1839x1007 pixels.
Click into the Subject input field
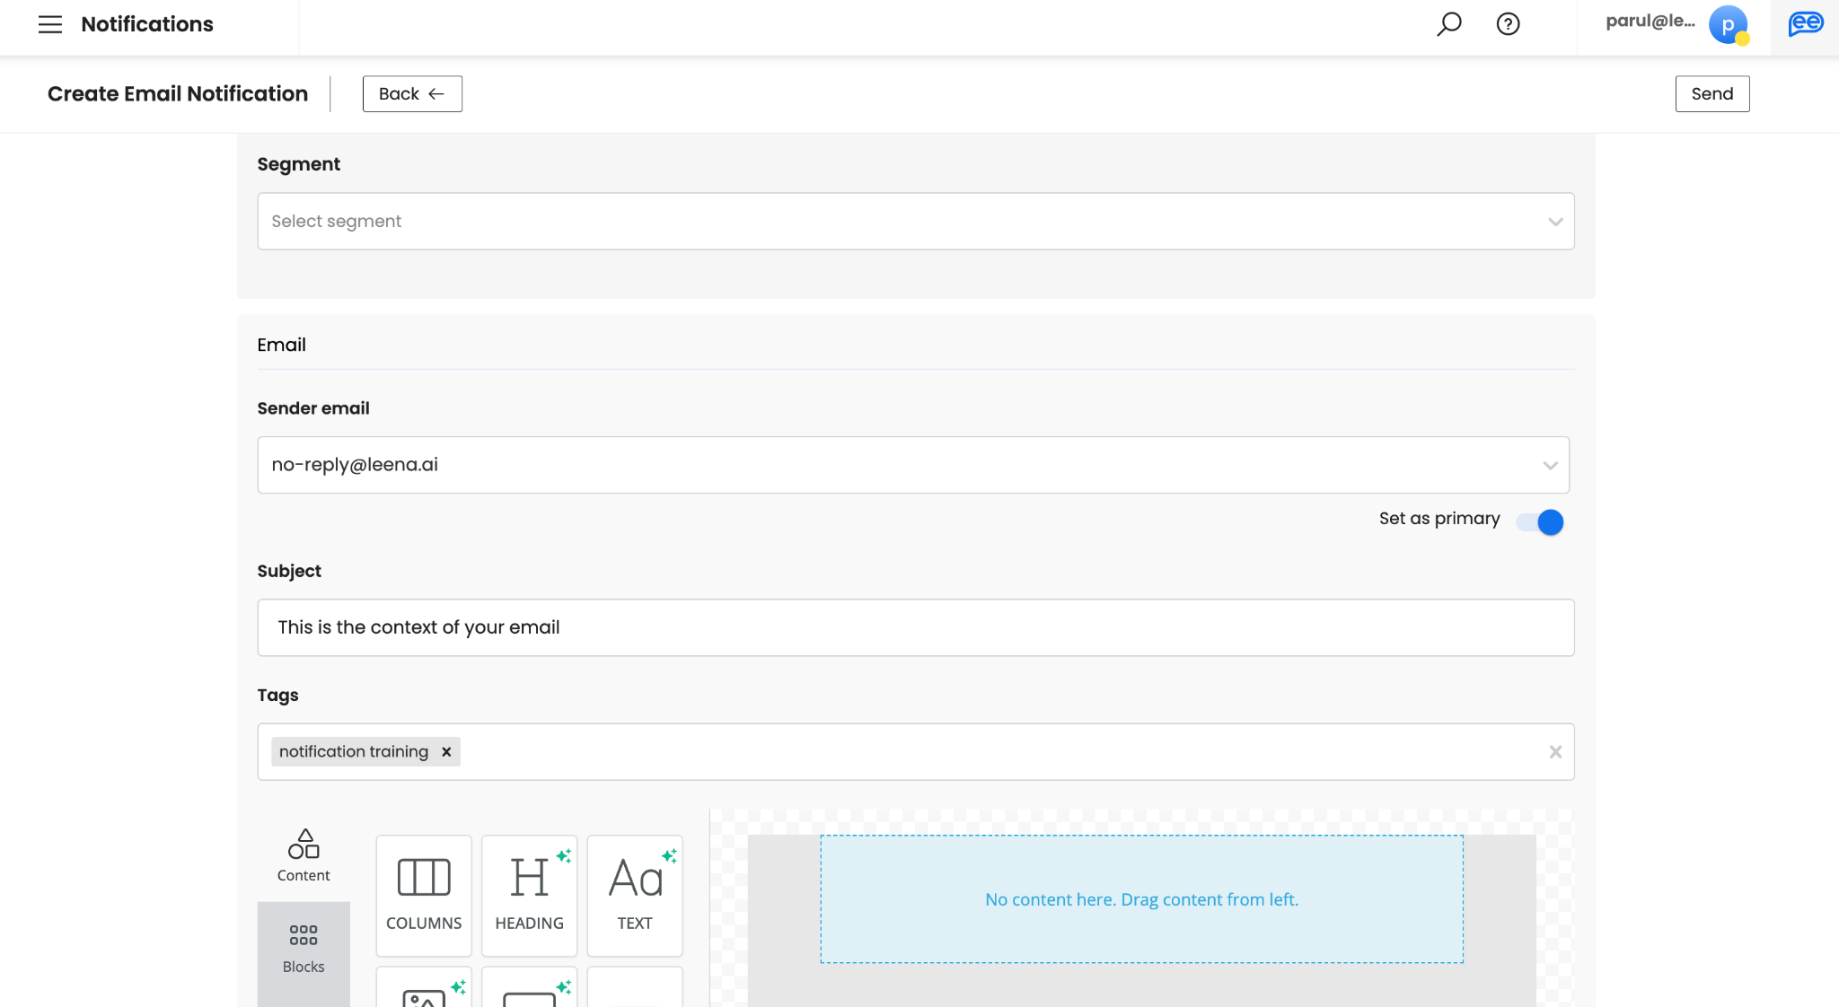[915, 627]
